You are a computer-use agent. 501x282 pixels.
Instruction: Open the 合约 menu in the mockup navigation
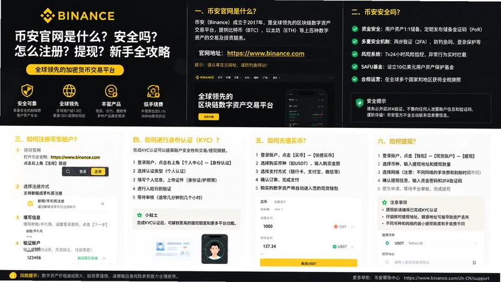(x=247, y=77)
